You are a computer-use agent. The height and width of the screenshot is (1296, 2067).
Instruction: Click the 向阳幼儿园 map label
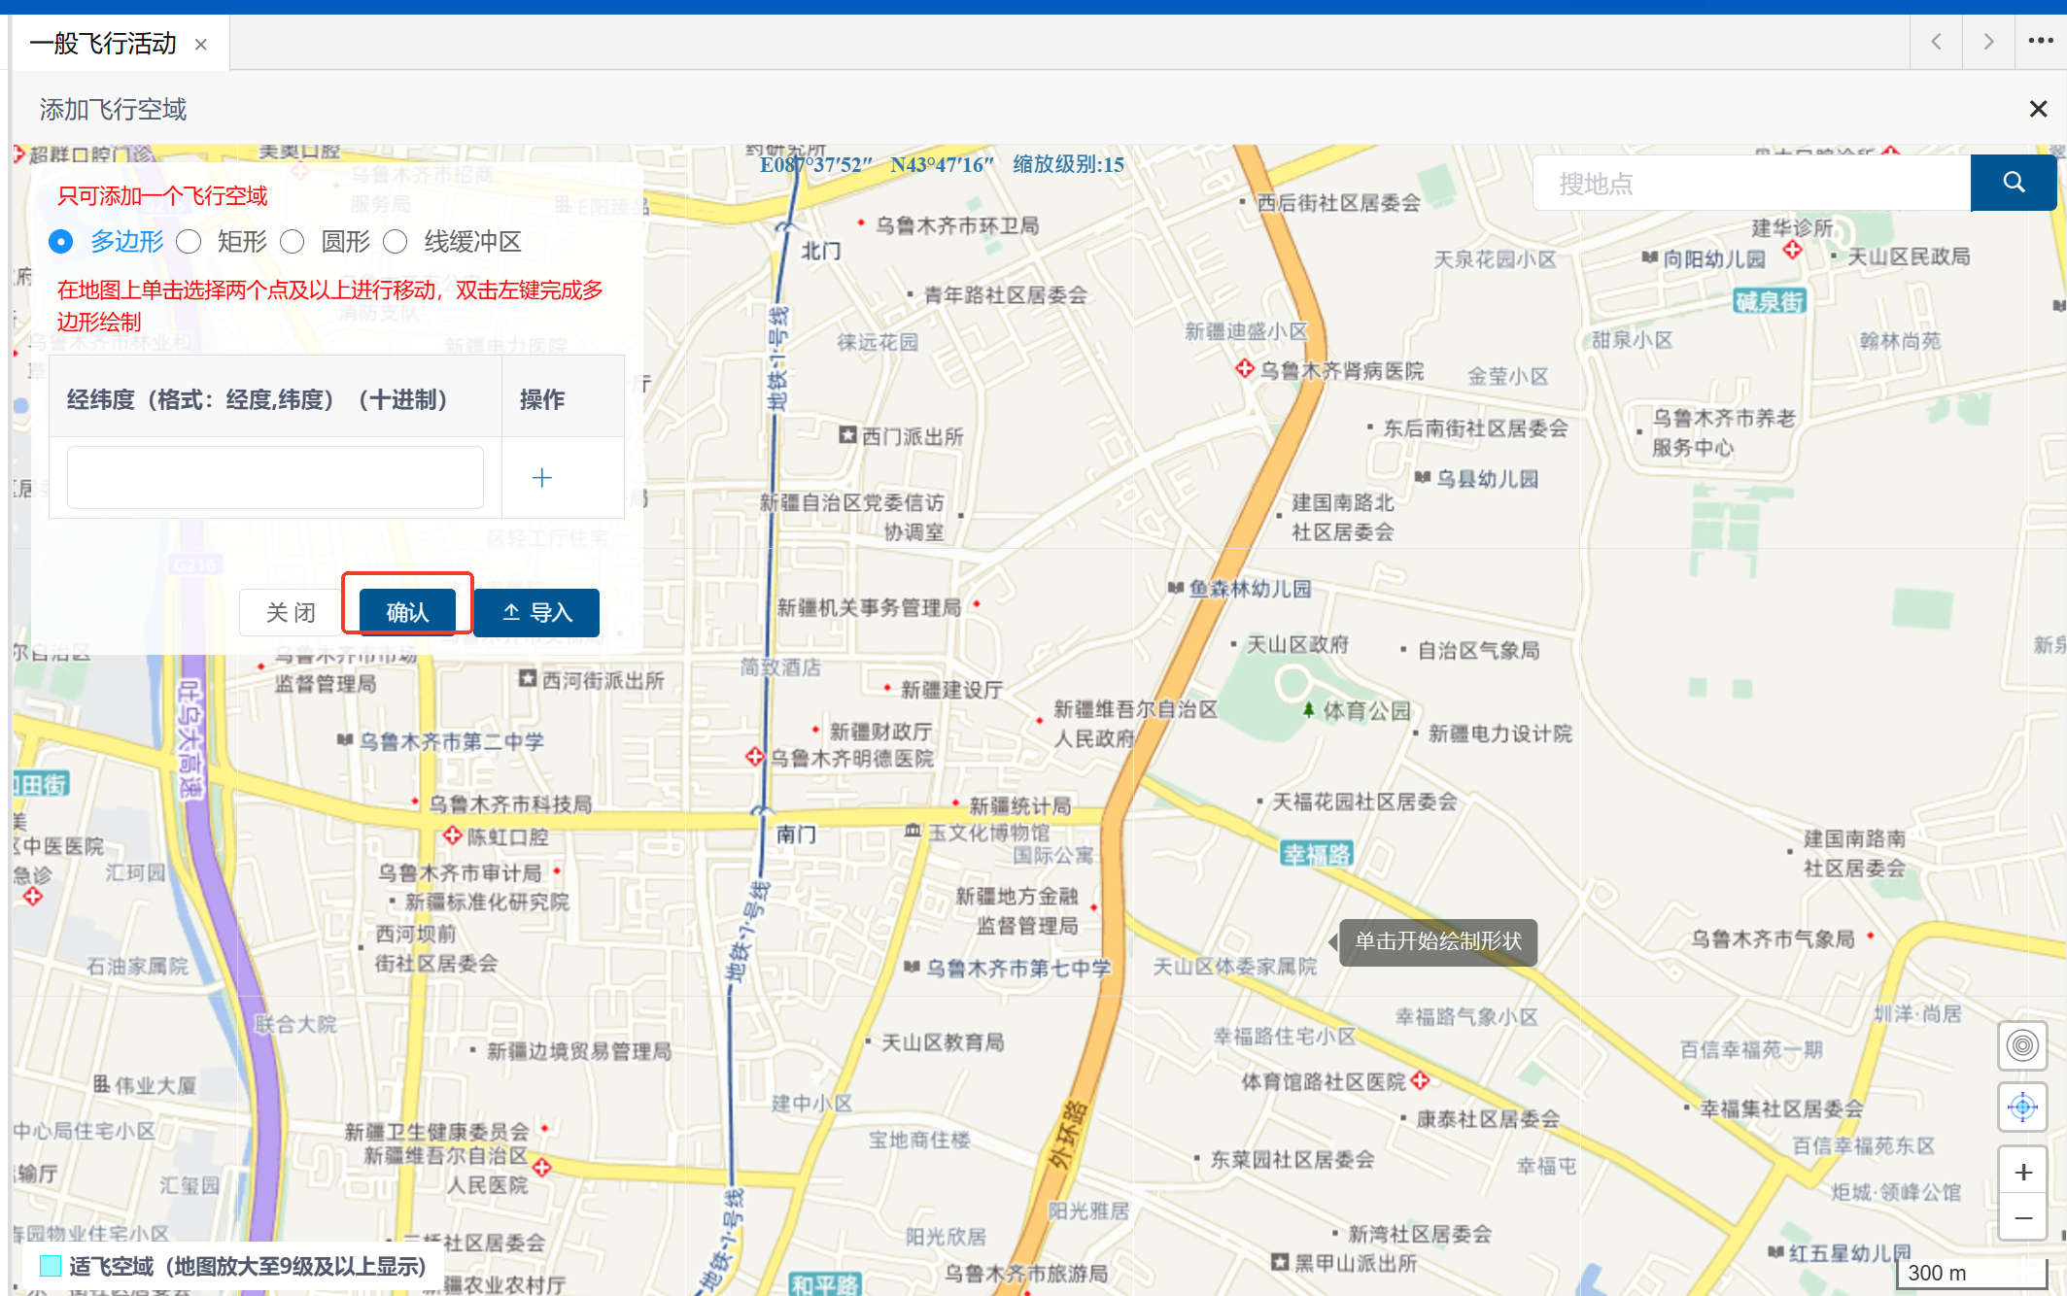point(1713,258)
